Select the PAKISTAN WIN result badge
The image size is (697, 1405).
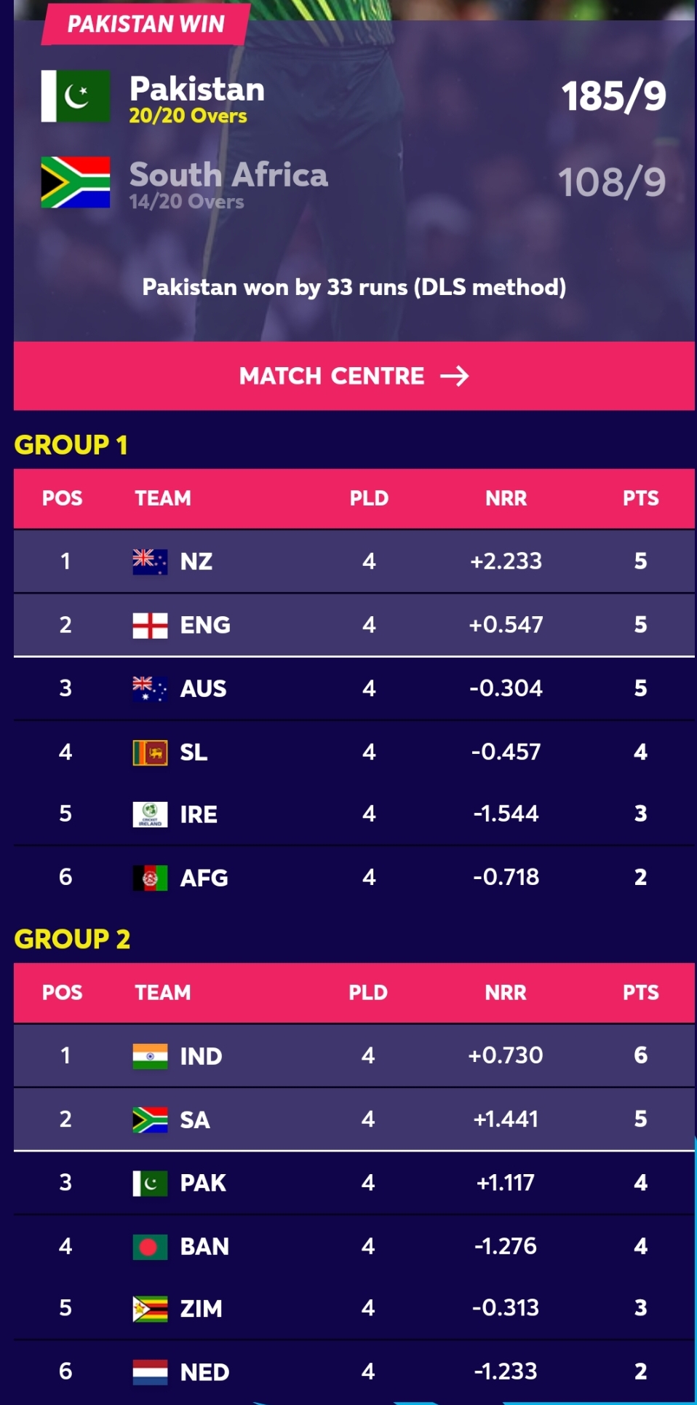(x=146, y=24)
